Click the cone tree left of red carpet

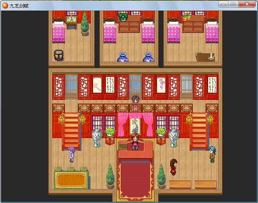coord(110,176)
